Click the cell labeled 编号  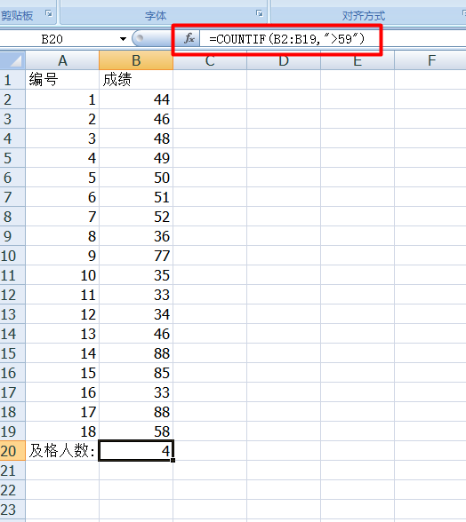(62, 80)
